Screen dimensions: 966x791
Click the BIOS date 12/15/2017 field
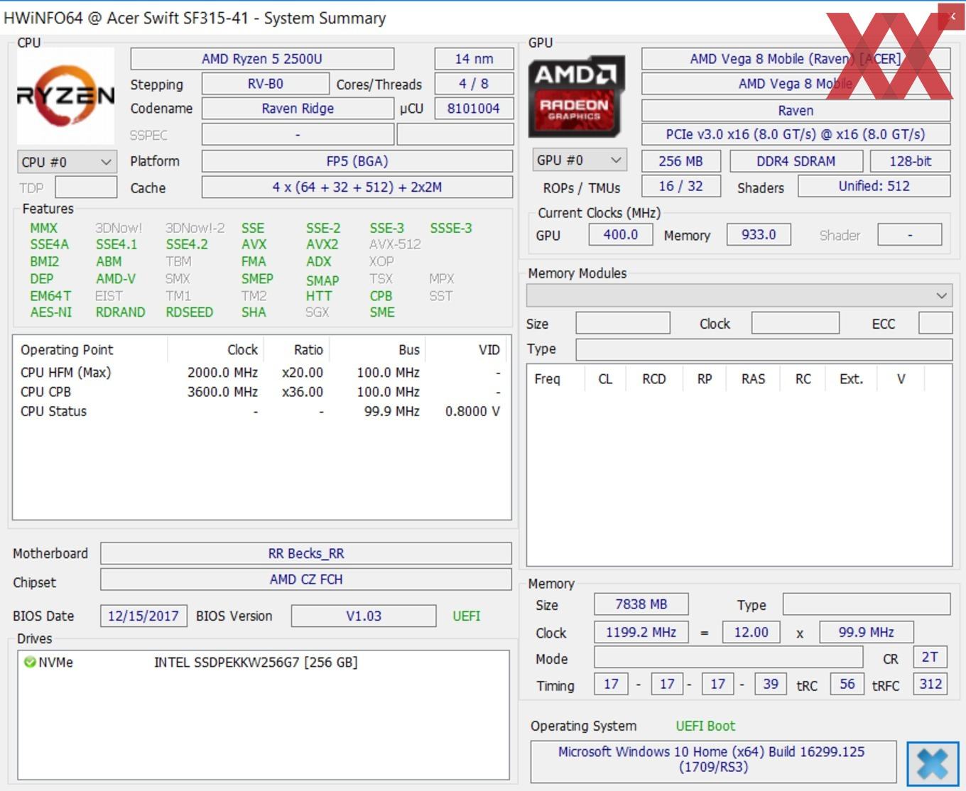tap(143, 616)
